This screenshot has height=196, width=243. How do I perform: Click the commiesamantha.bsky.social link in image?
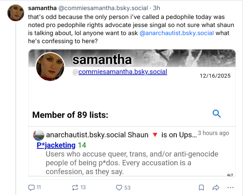click(x=123, y=72)
